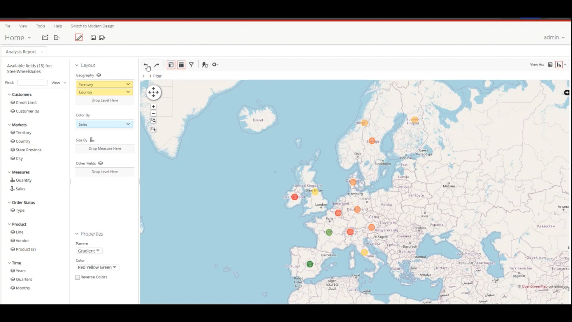Open the Tools menu

click(x=41, y=26)
